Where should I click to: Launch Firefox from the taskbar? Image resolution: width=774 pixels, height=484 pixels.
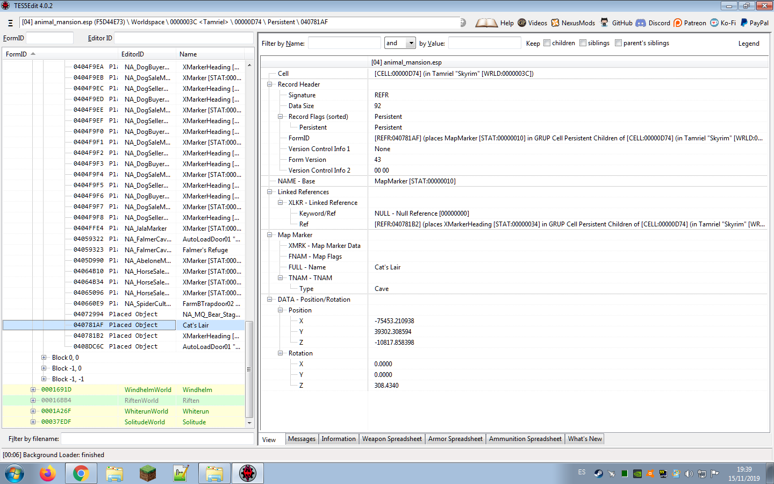pos(48,474)
